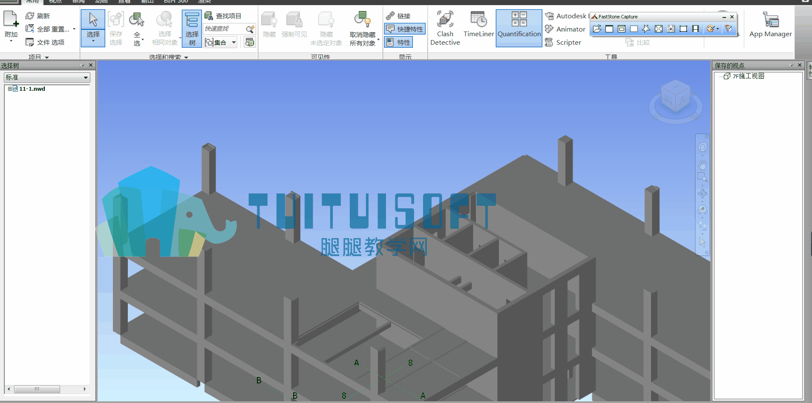Click the Quick Find (快速查找) input field

click(225, 29)
